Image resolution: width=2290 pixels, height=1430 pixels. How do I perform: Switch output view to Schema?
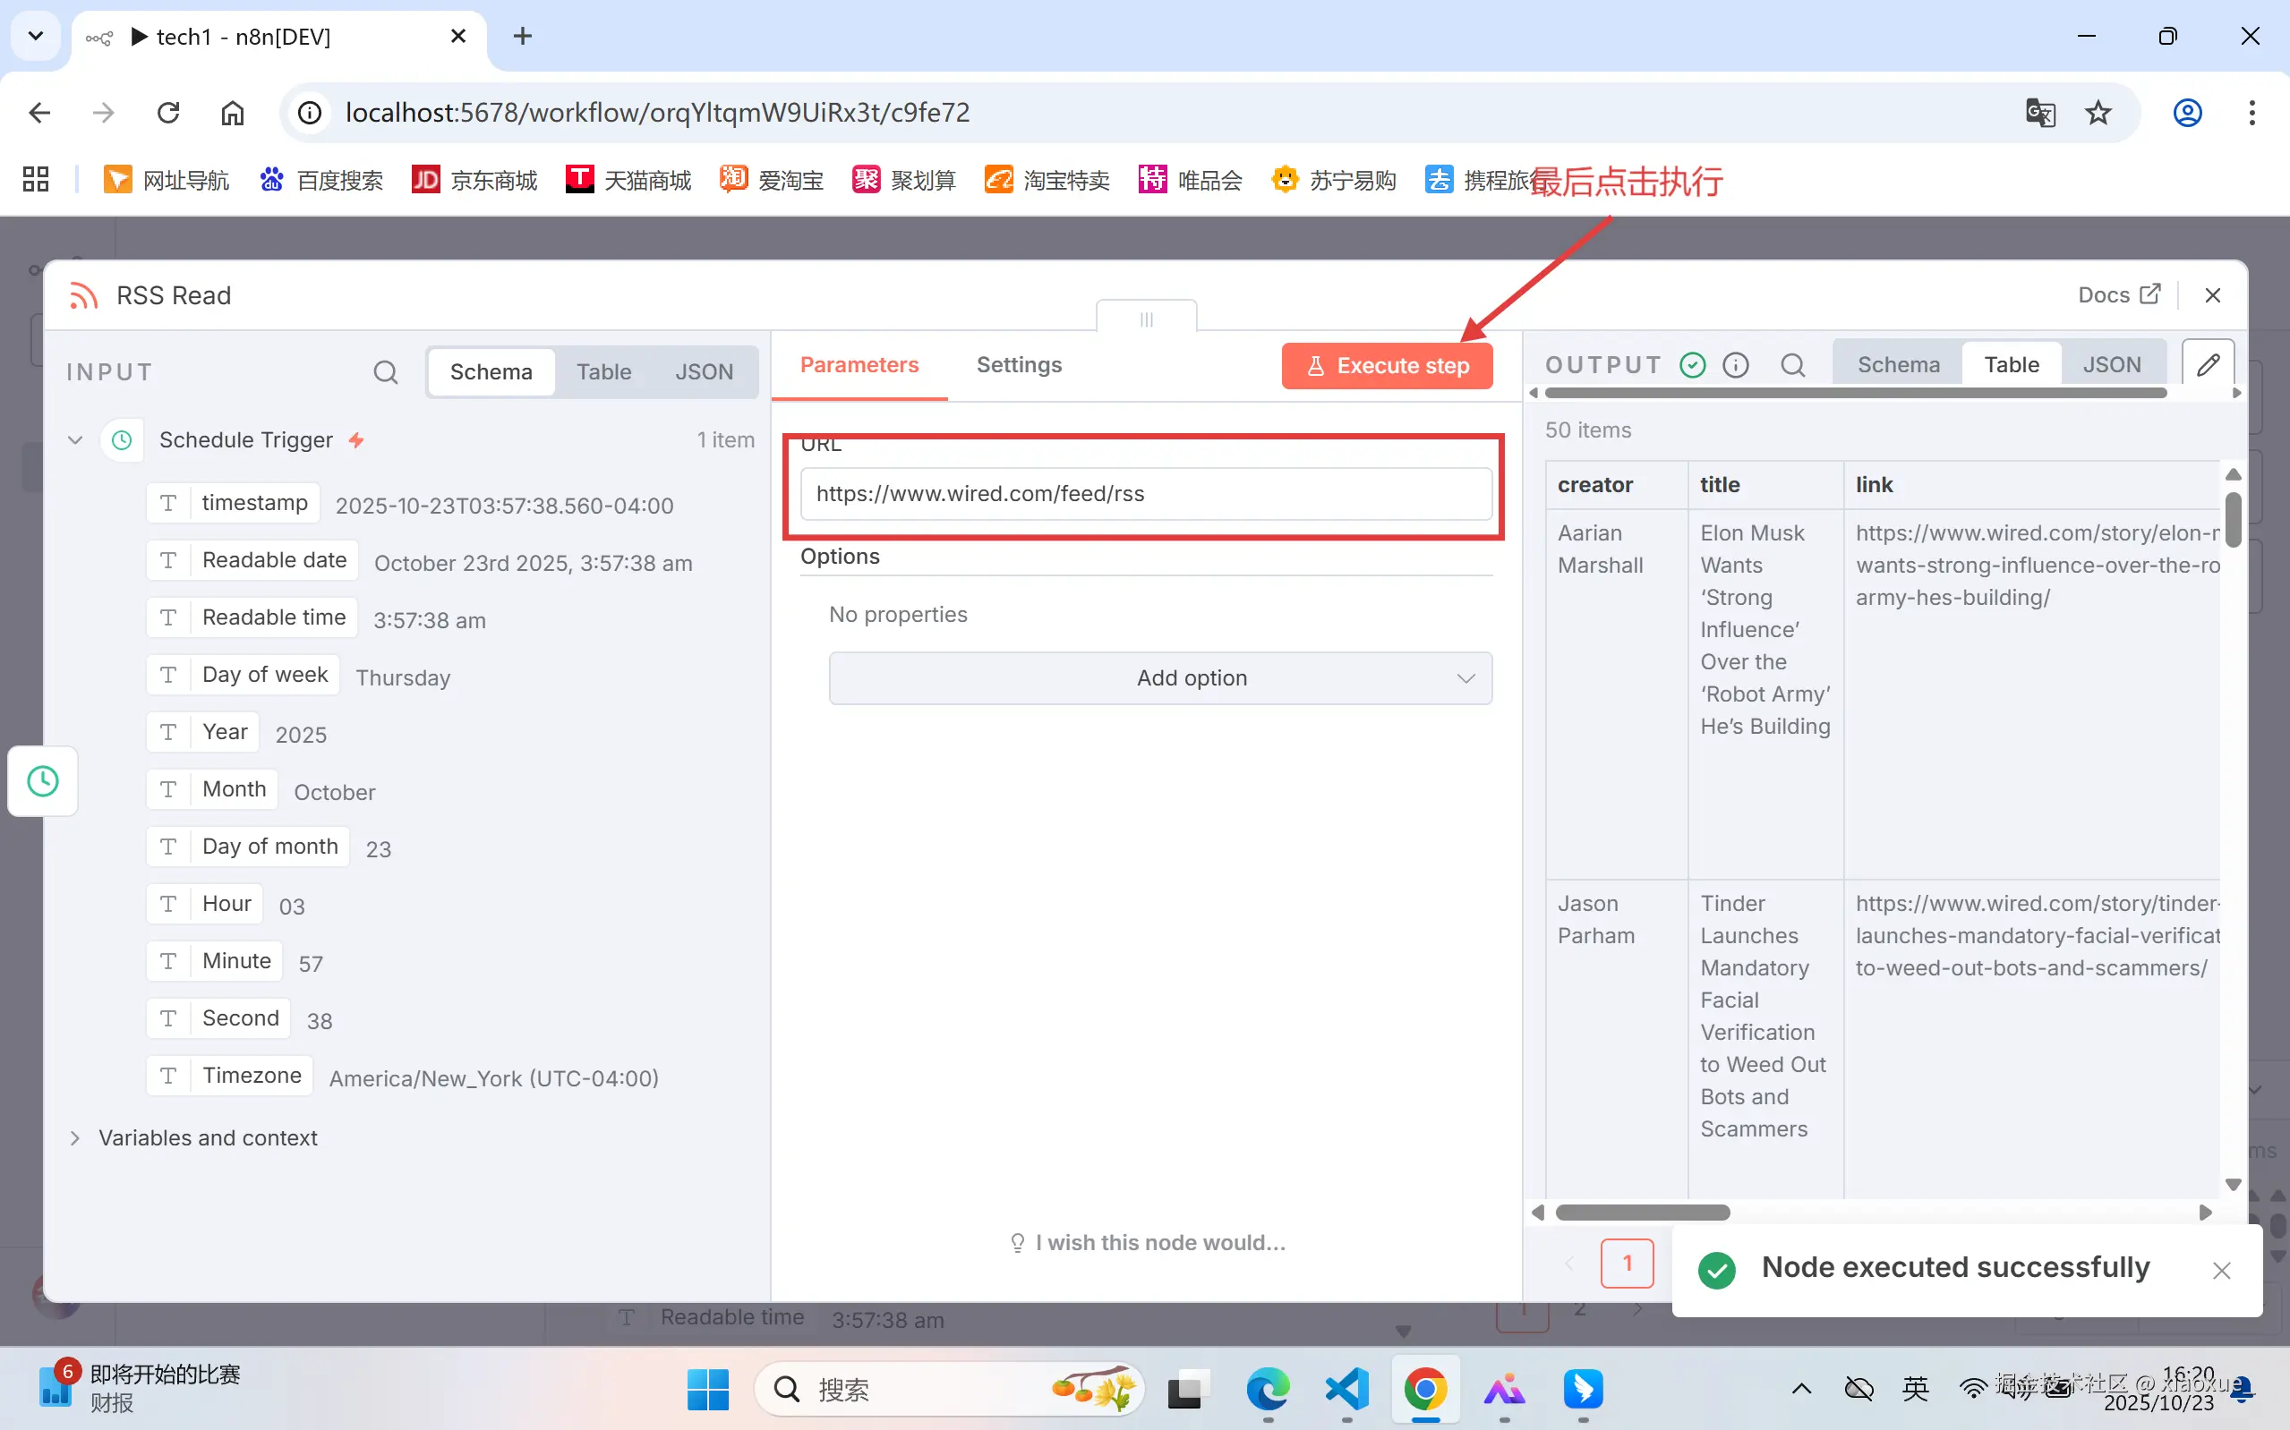(x=1898, y=365)
